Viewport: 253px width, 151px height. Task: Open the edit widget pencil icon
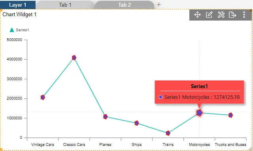(209, 15)
